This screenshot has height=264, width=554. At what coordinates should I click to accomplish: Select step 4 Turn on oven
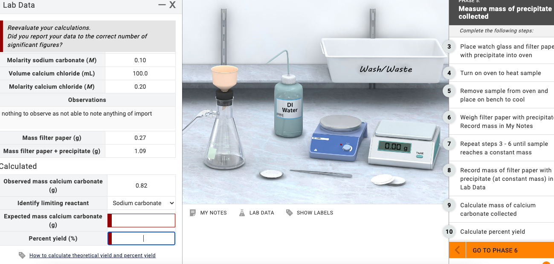point(502,73)
